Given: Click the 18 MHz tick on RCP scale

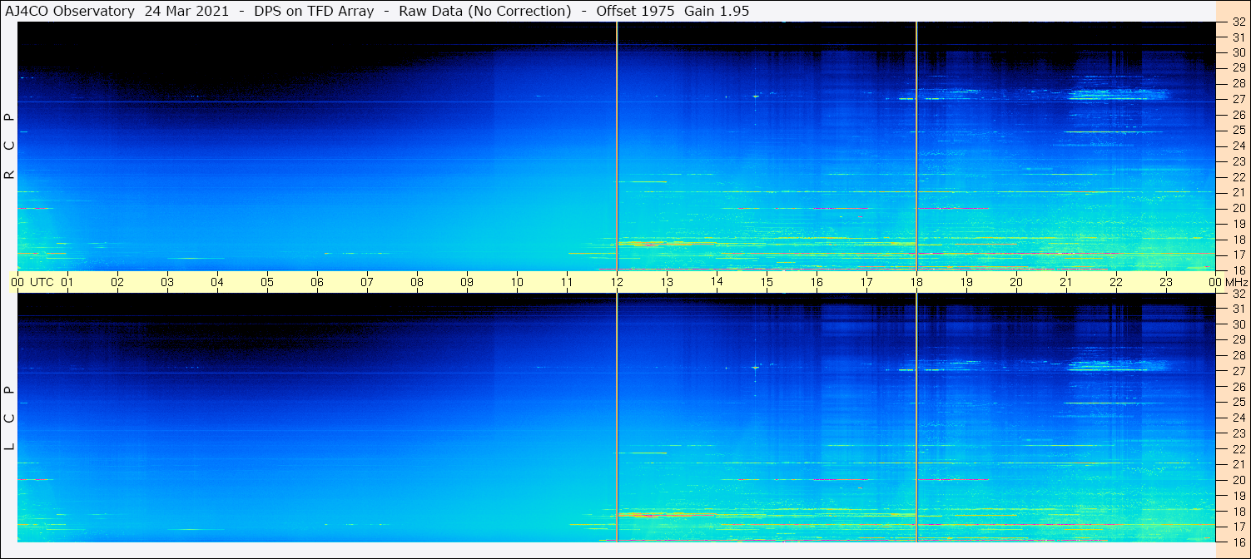Looking at the screenshot, I should [1239, 239].
